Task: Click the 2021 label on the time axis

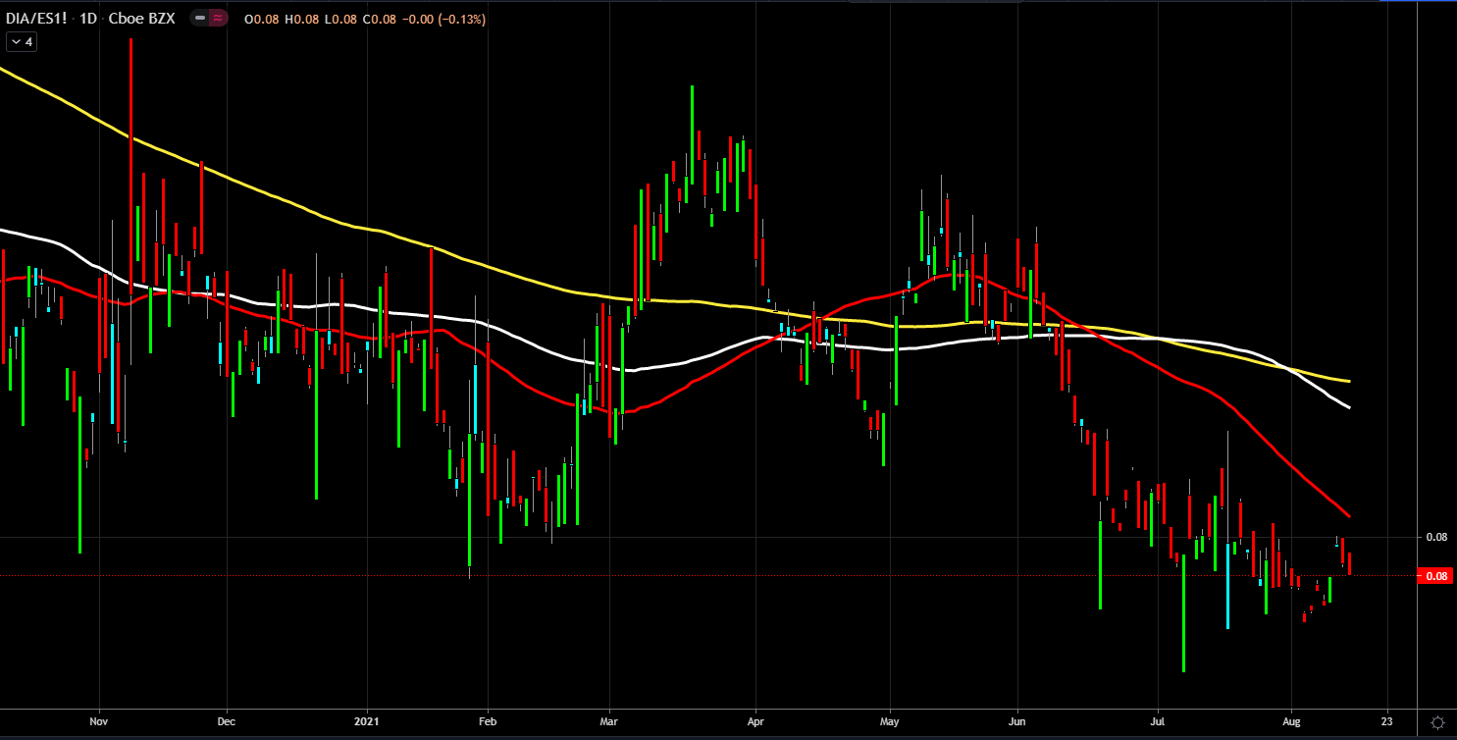Action: point(368,723)
